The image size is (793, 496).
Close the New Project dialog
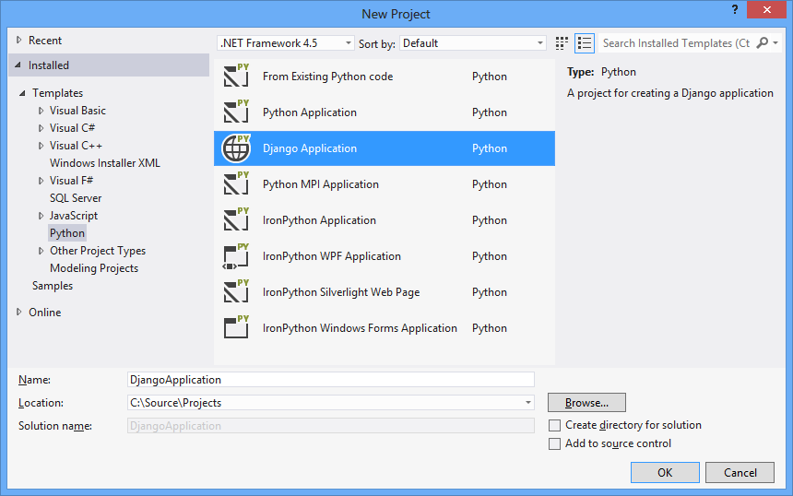pos(766,9)
